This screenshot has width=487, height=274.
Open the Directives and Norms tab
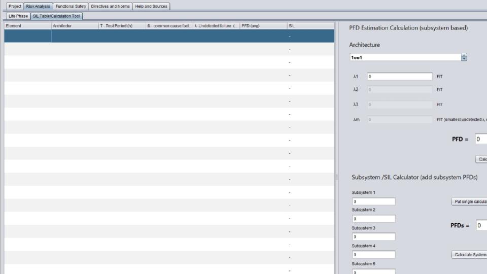tap(110, 6)
